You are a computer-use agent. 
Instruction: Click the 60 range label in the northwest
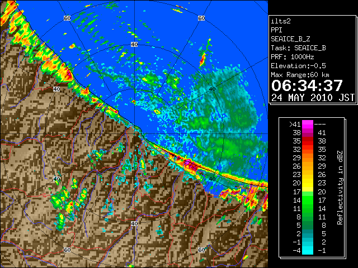click(67, 18)
